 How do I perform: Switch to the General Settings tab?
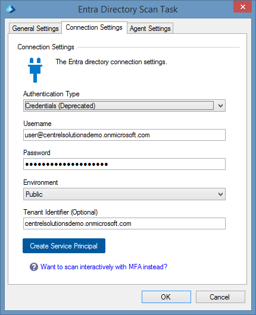[x=35, y=29]
